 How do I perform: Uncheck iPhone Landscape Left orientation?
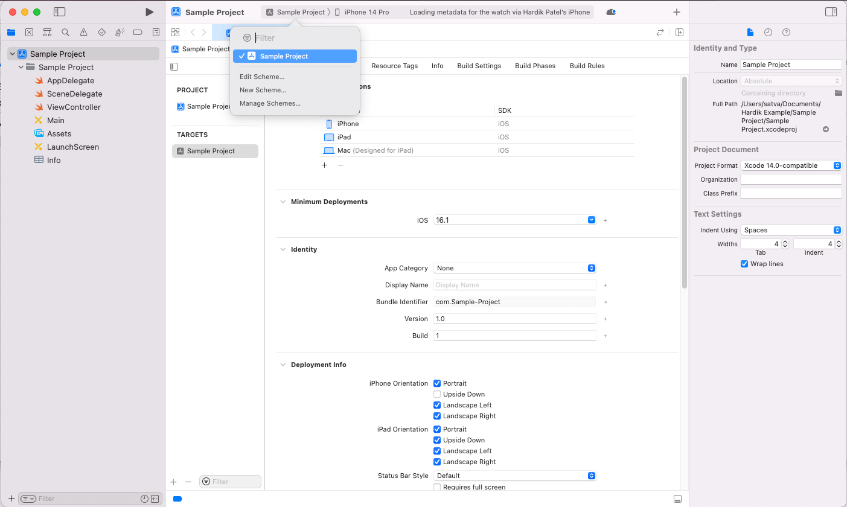coord(437,405)
